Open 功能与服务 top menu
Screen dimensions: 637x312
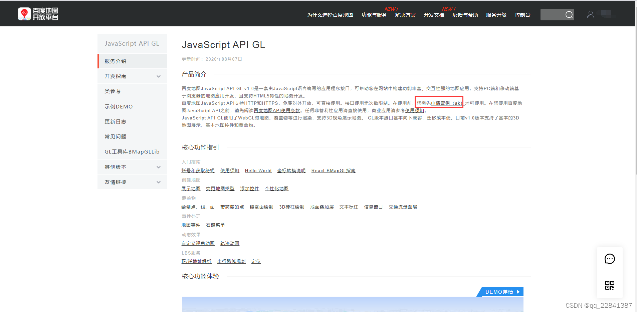point(374,15)
